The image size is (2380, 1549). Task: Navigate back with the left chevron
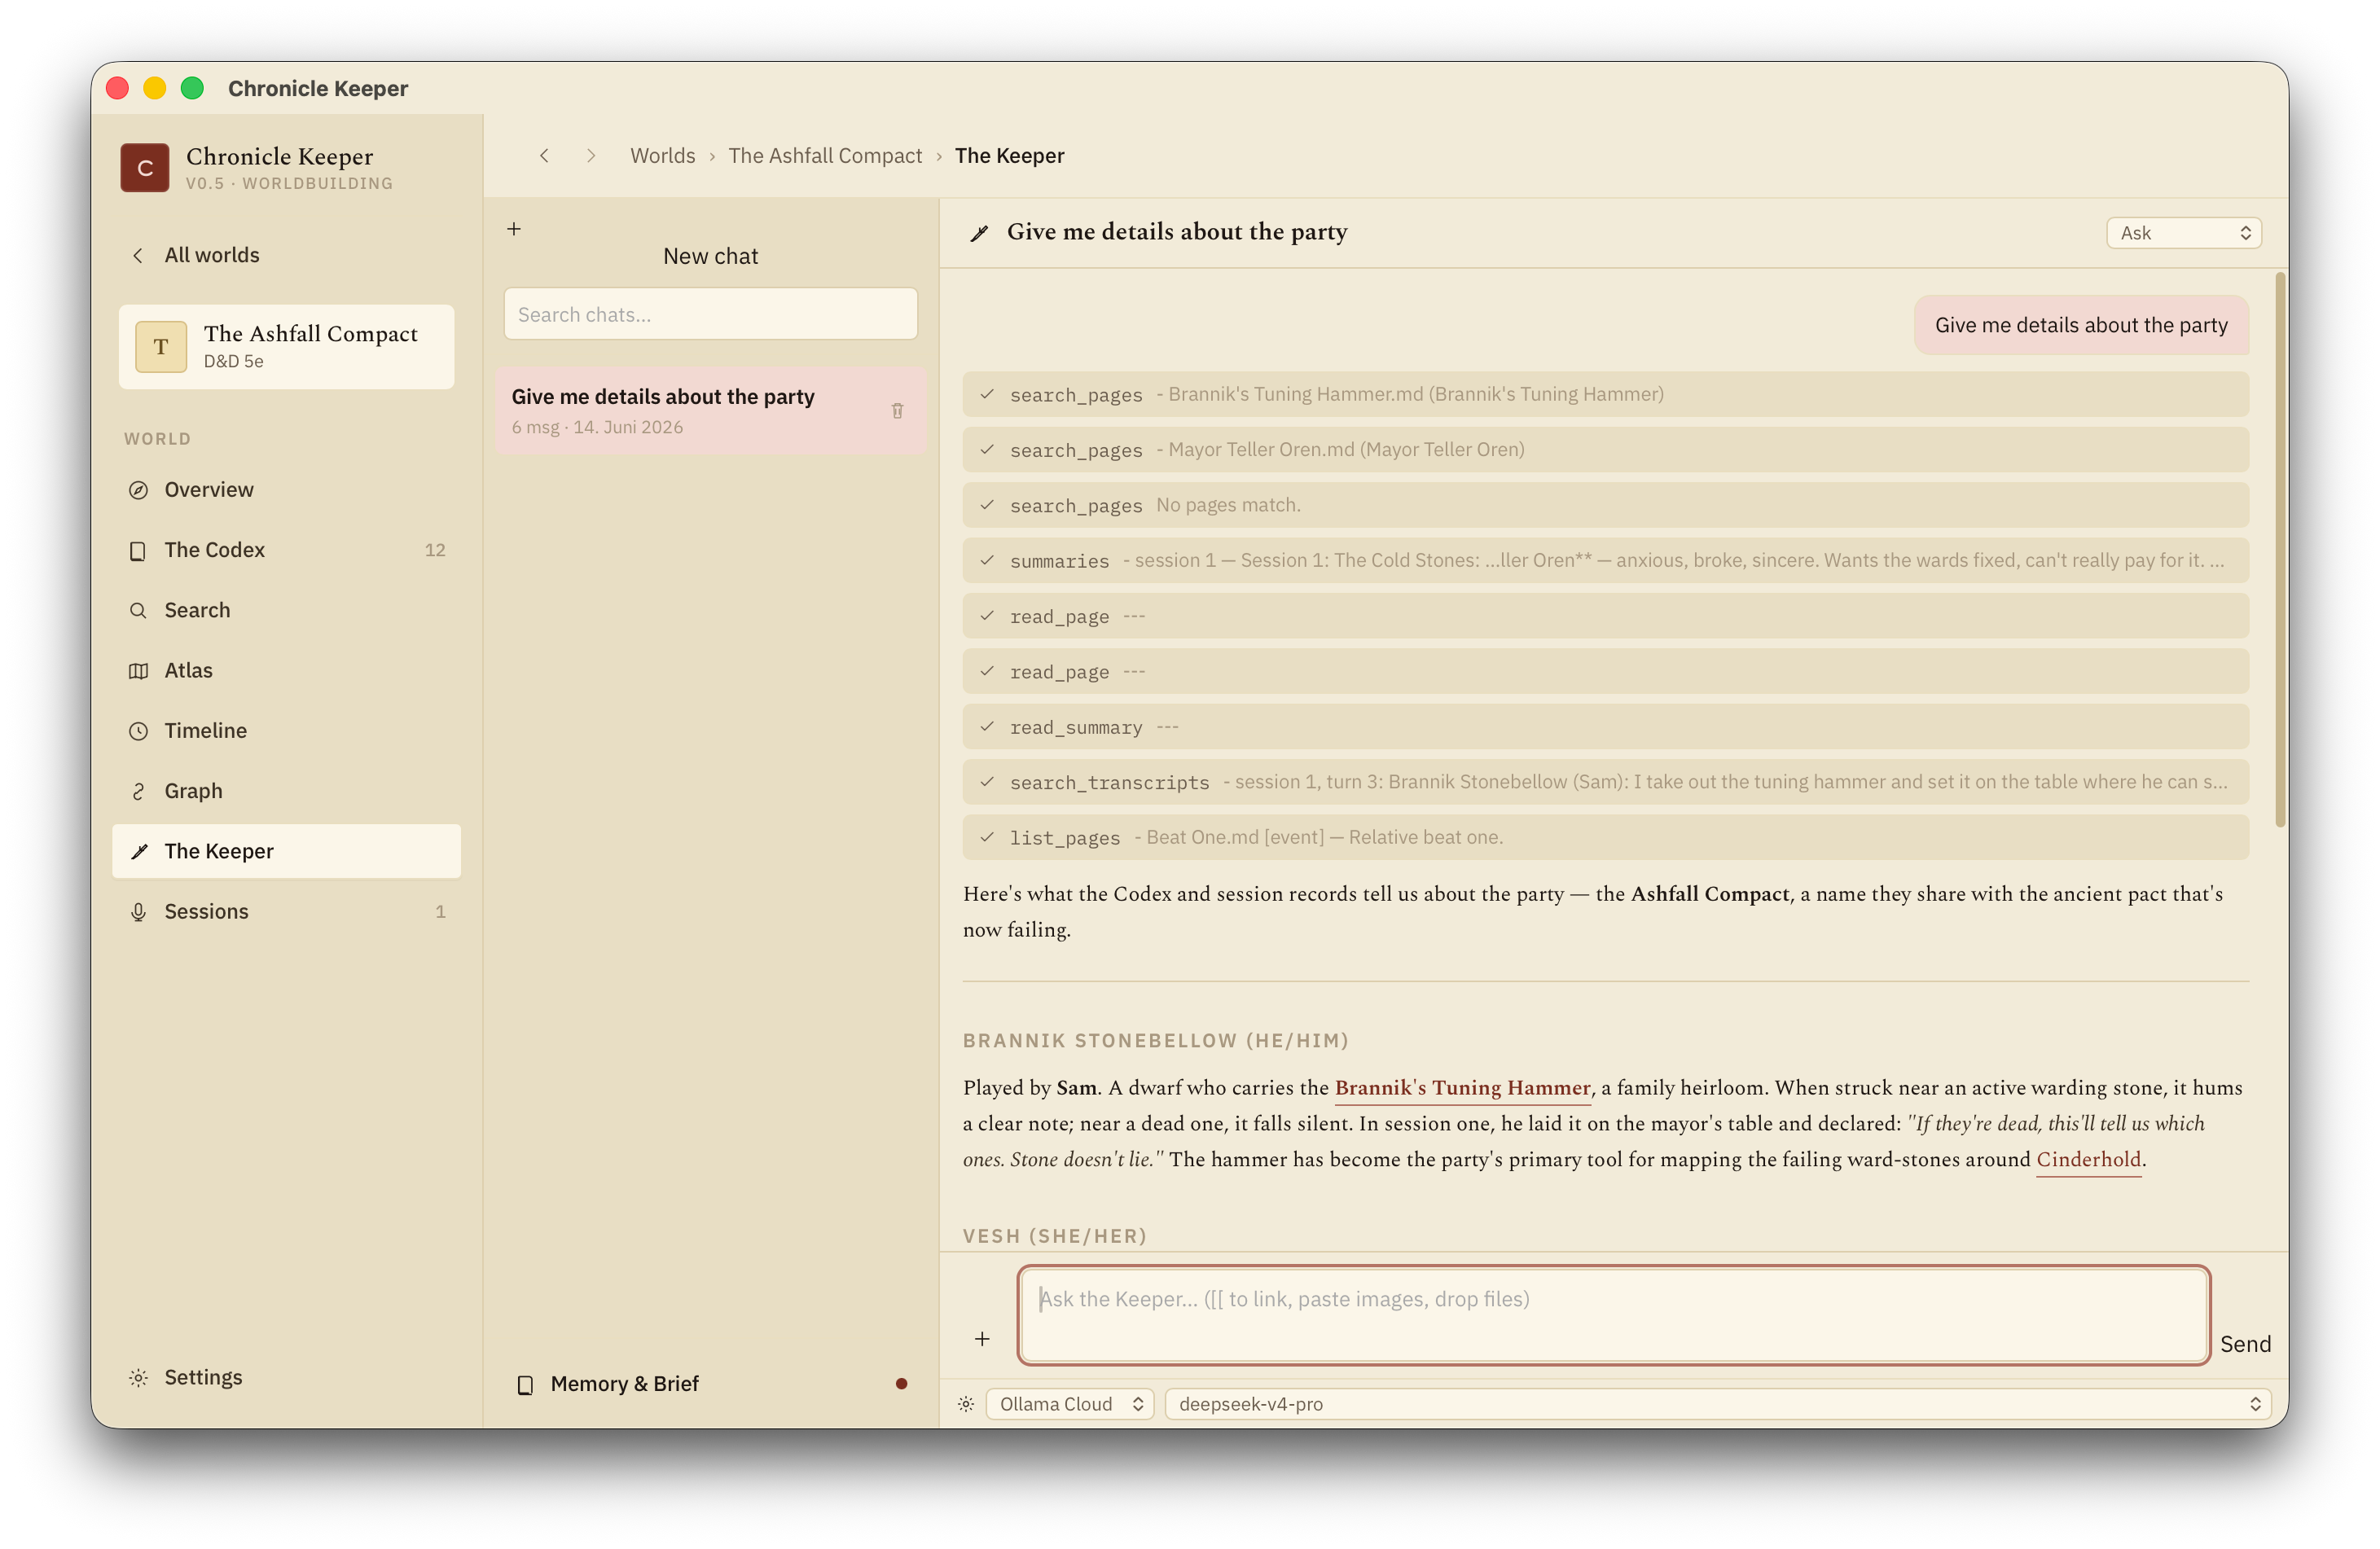point(544,156)
